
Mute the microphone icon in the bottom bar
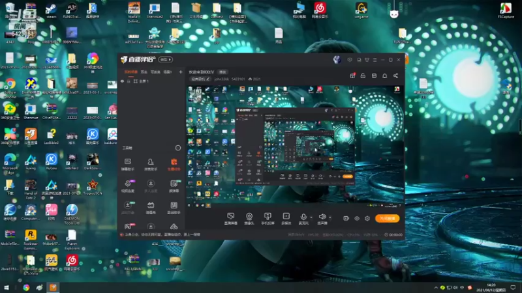pos(303,219)
